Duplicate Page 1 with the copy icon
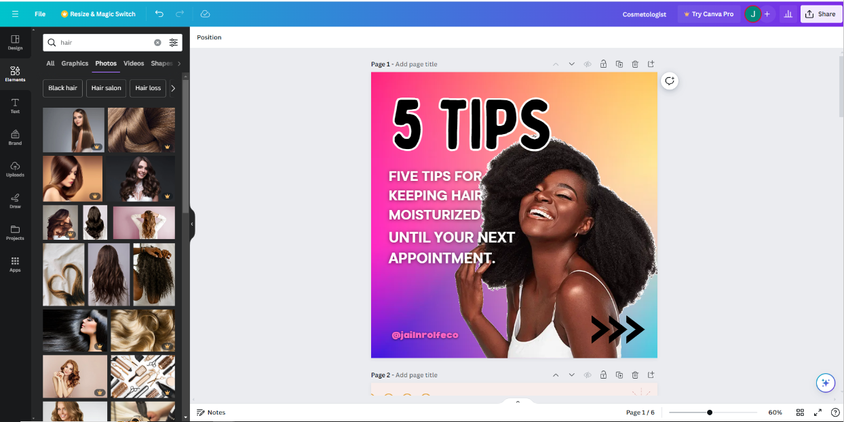Screen dimensions: 844x422 (x=619, y=64)
